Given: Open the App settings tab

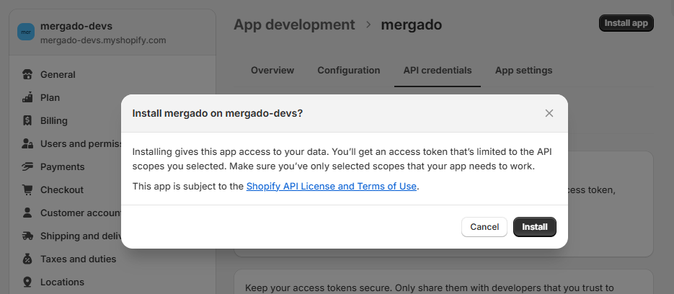Looking at the screenshot, I should point(523,71).
